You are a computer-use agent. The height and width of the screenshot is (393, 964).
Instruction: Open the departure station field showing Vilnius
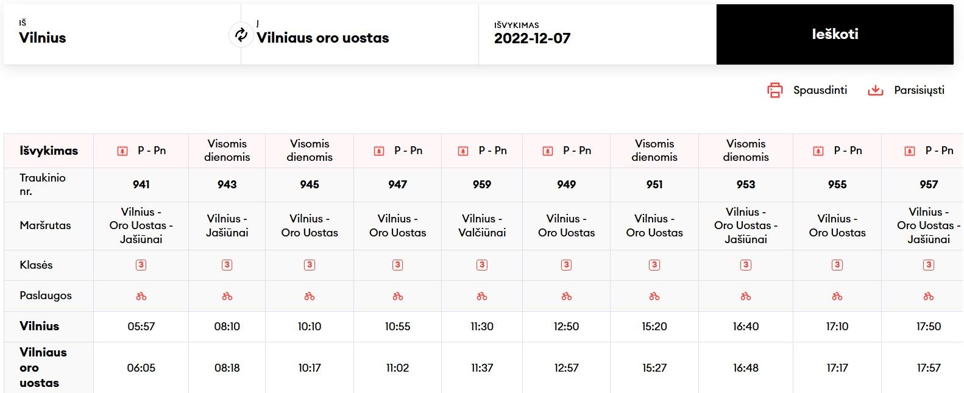click(x=116, y=34)
